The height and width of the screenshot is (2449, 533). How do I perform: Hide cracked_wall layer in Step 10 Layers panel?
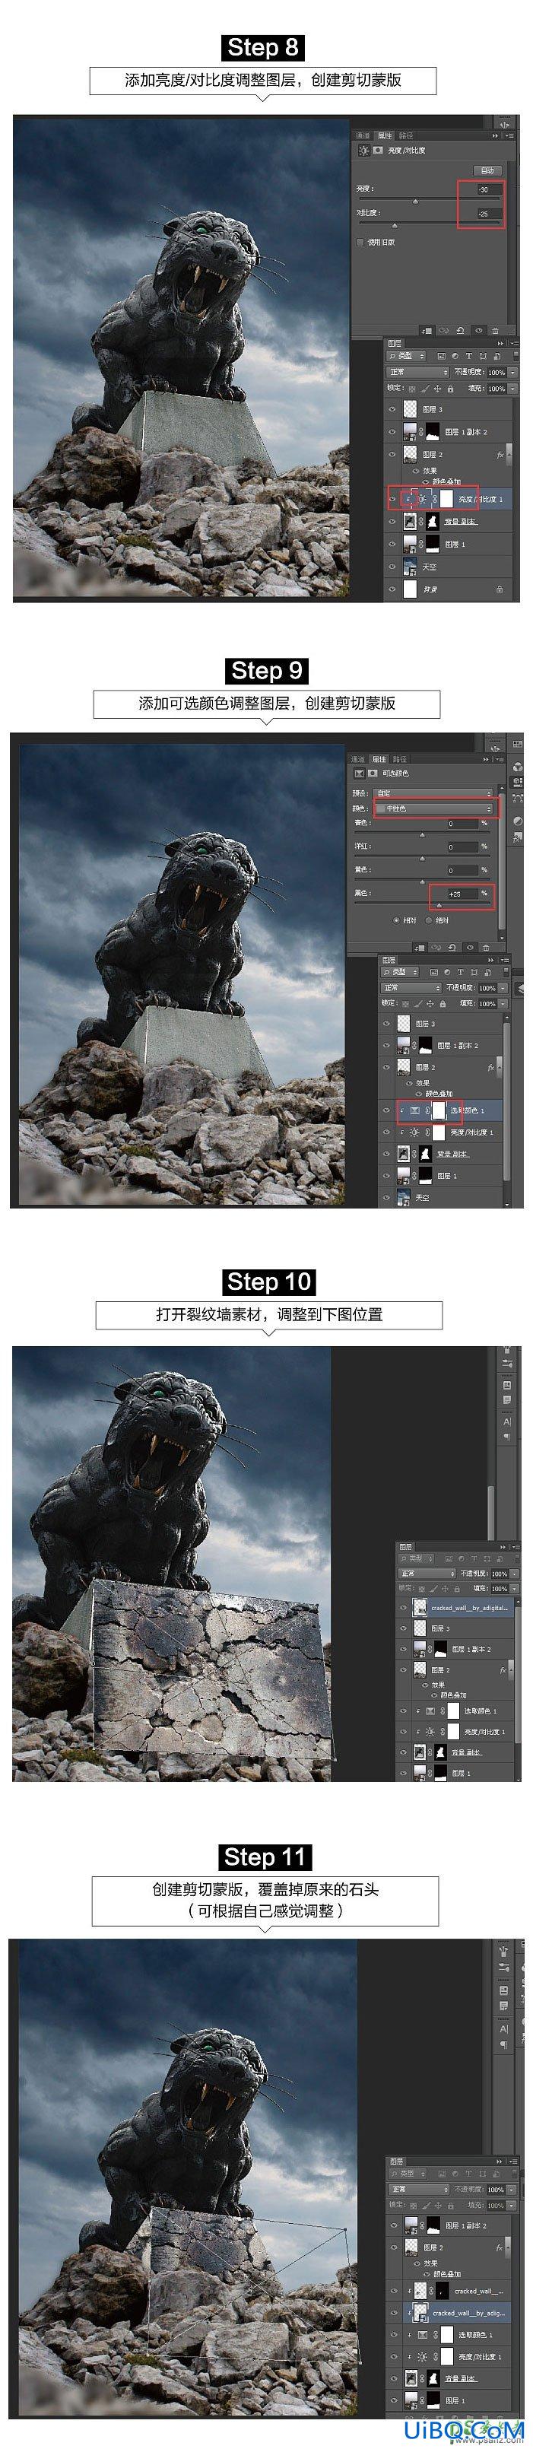pos(404,1606)
